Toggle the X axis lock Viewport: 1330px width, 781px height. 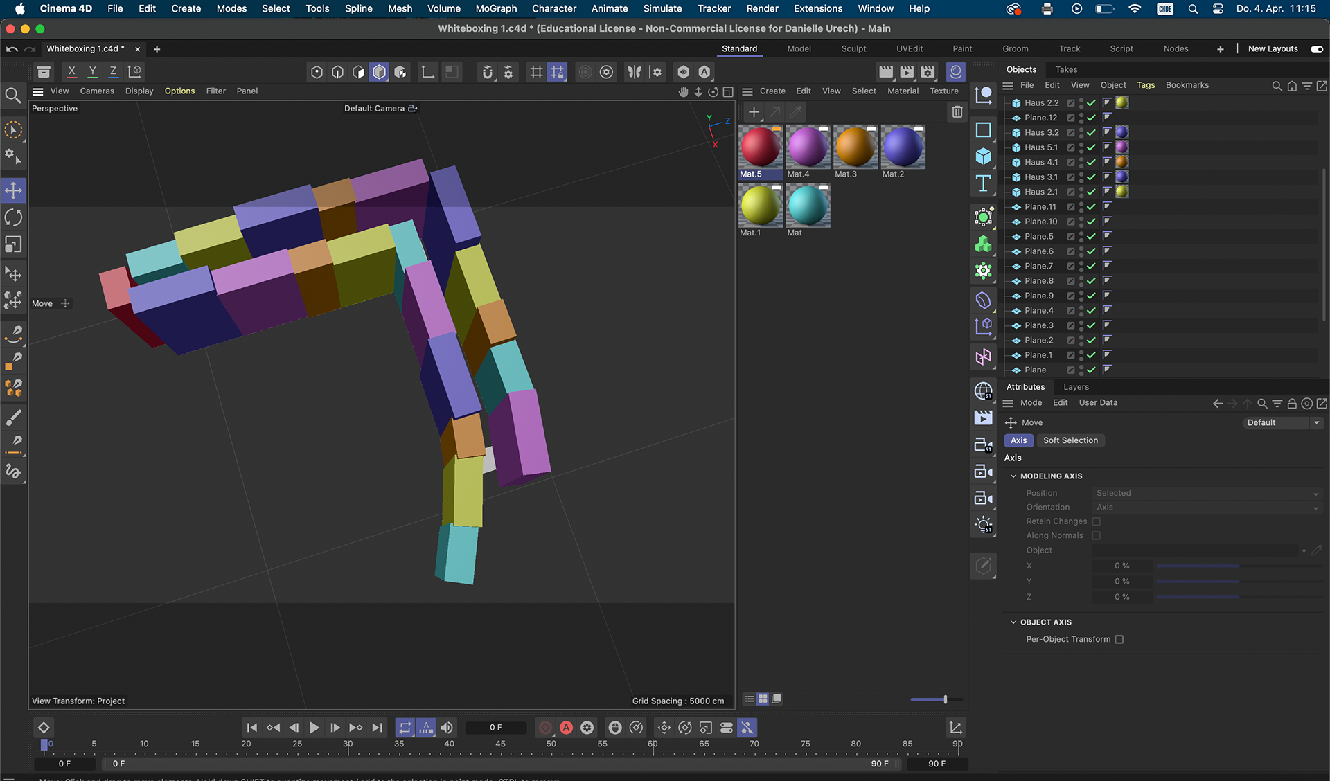click(71, 71)
